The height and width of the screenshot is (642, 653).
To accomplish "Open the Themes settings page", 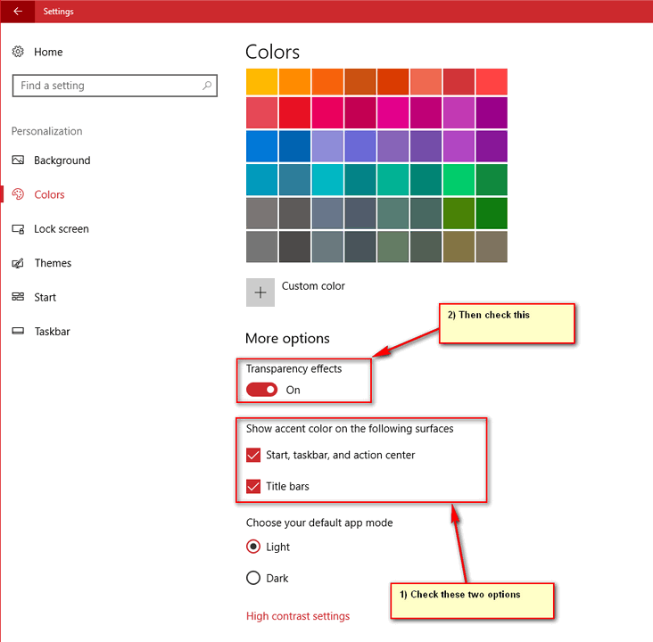I will tap(53, 263).
